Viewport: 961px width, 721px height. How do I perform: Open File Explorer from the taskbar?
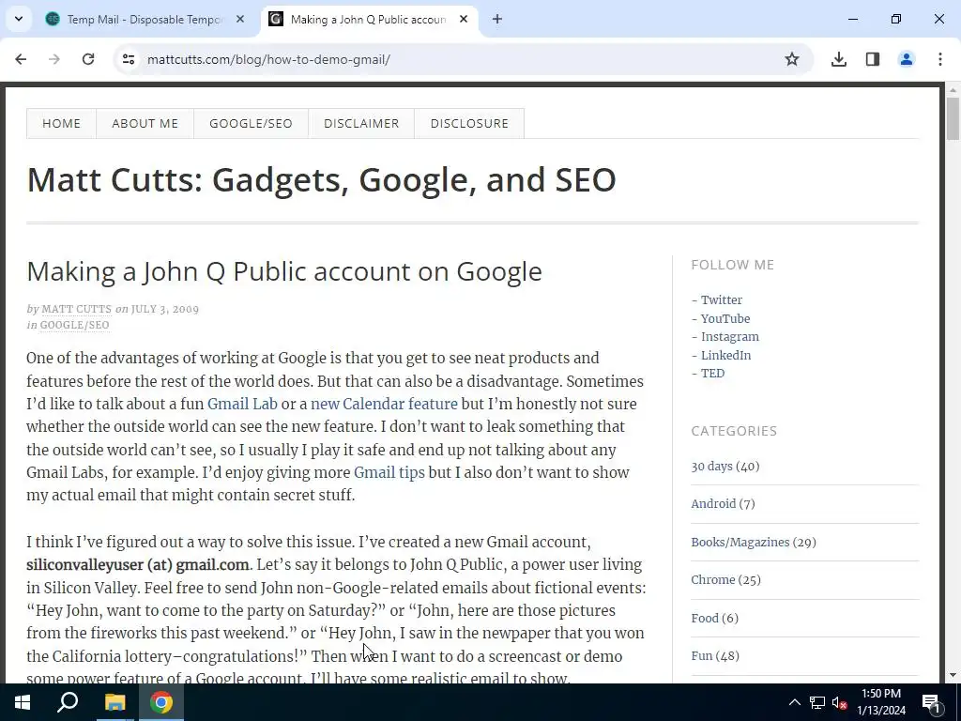click(114, 702)
